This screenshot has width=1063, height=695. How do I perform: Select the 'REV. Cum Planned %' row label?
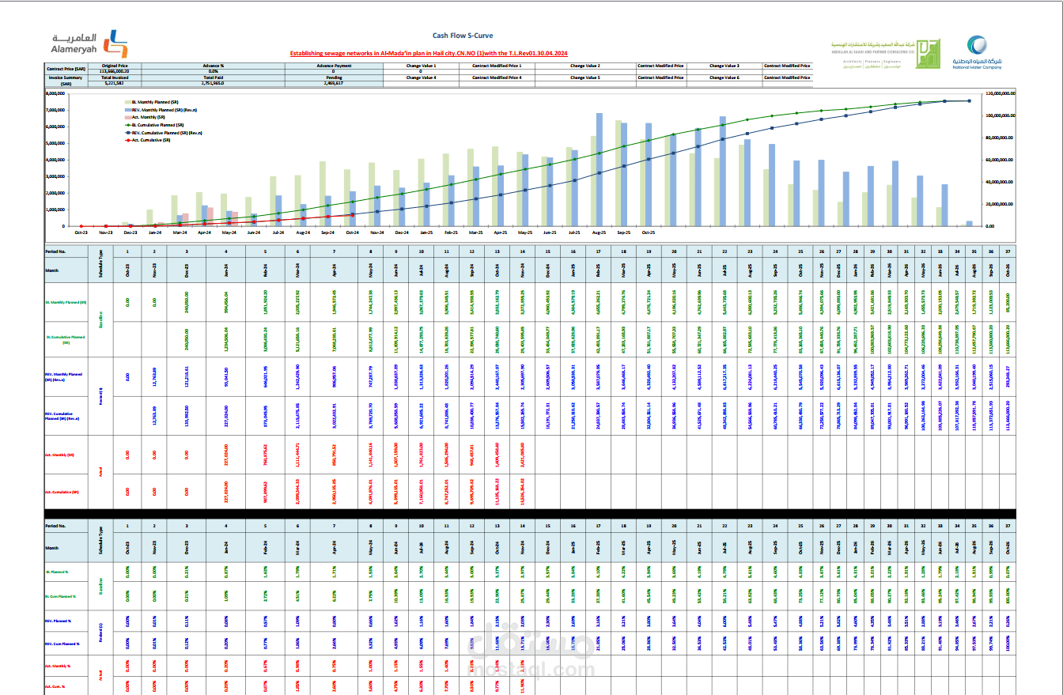(65, 642)
